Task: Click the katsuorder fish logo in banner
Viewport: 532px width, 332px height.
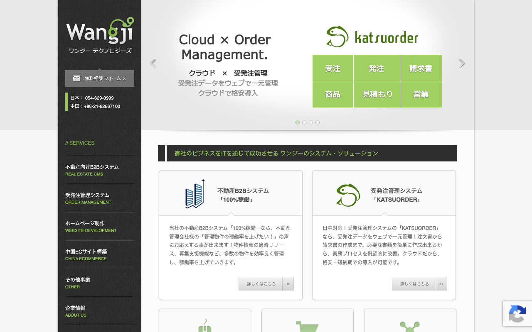Action: tap(337, 37)
